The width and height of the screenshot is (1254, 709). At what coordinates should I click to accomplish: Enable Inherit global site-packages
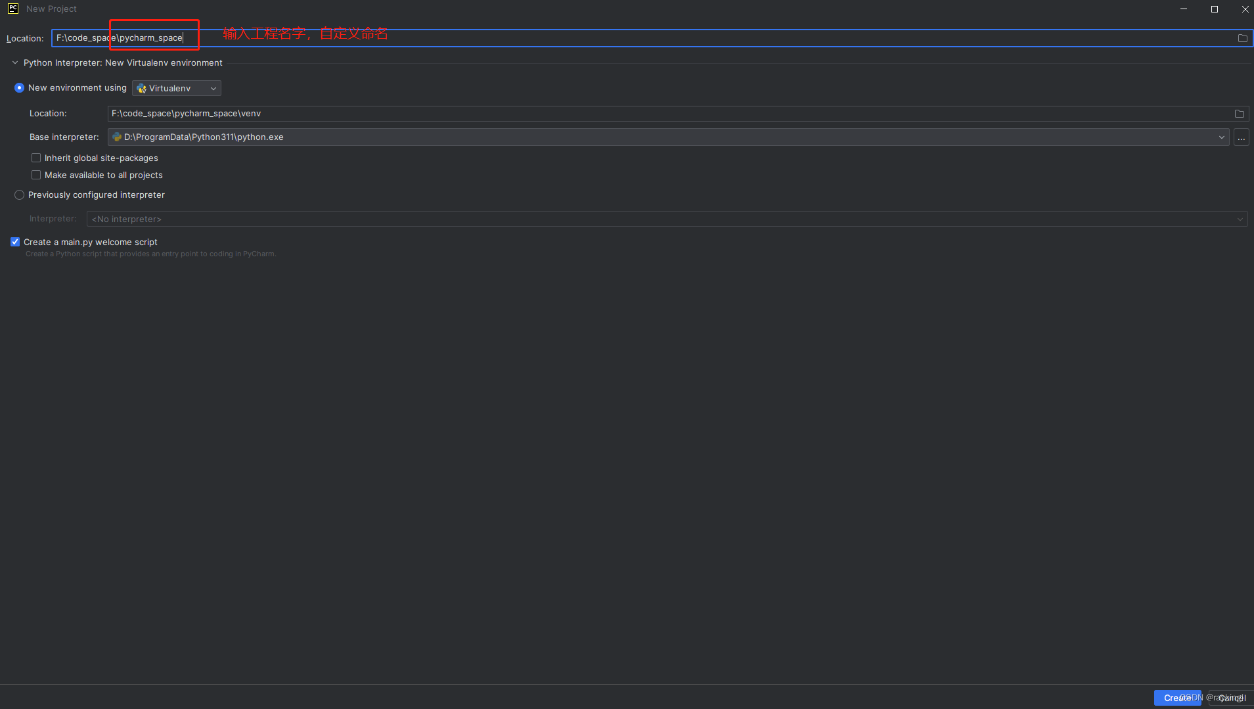[x=36, y=158]
